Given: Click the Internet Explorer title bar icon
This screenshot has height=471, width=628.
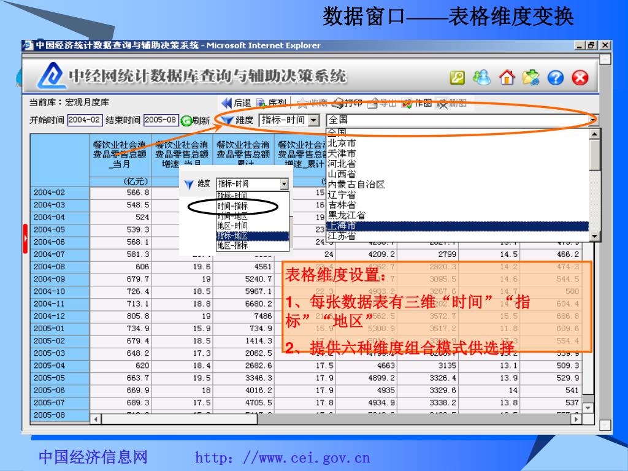Looking at the screenshot, I should pos(28,45).
